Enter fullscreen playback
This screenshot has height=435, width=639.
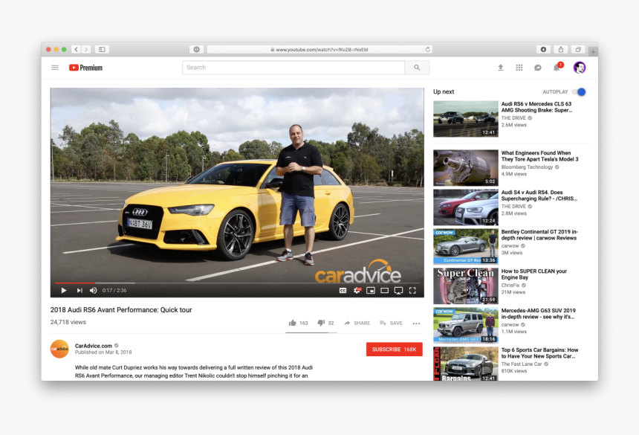point(412,291)
